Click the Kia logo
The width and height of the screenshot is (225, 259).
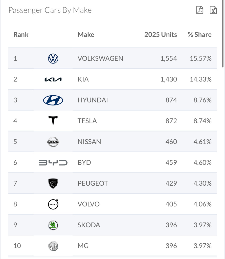click(x=53, y=79)
